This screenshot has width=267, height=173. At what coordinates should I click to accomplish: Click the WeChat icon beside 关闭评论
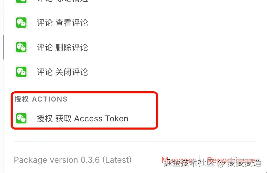(21, 72)
